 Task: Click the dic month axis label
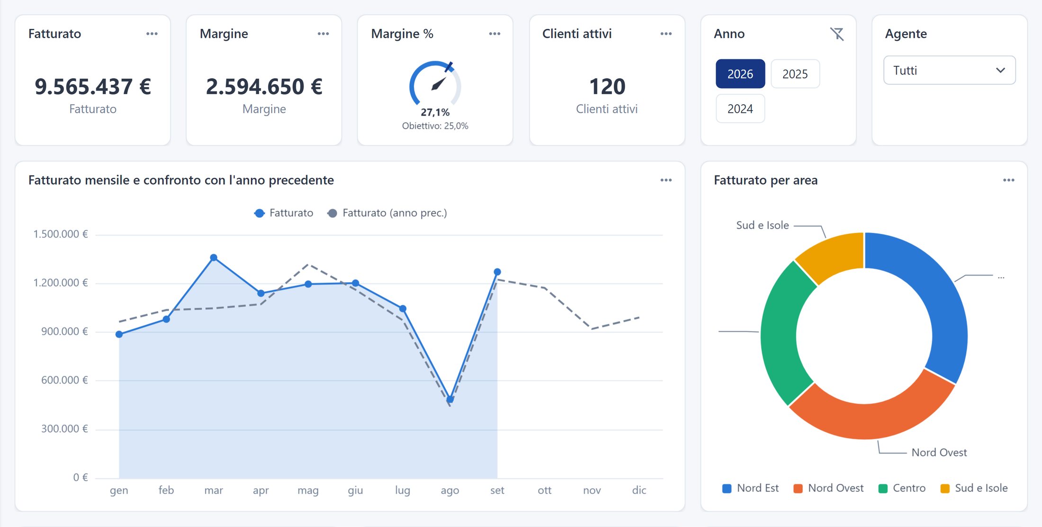pyautogui.click(x=639, y=490)
